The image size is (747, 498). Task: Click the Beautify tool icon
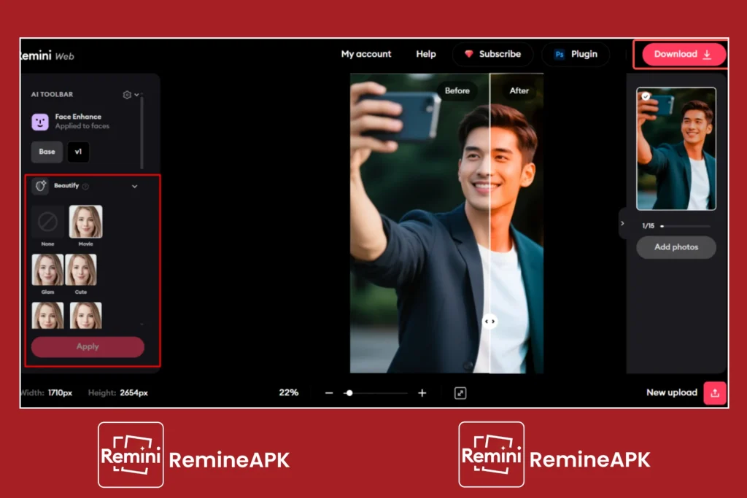[40, 186]
